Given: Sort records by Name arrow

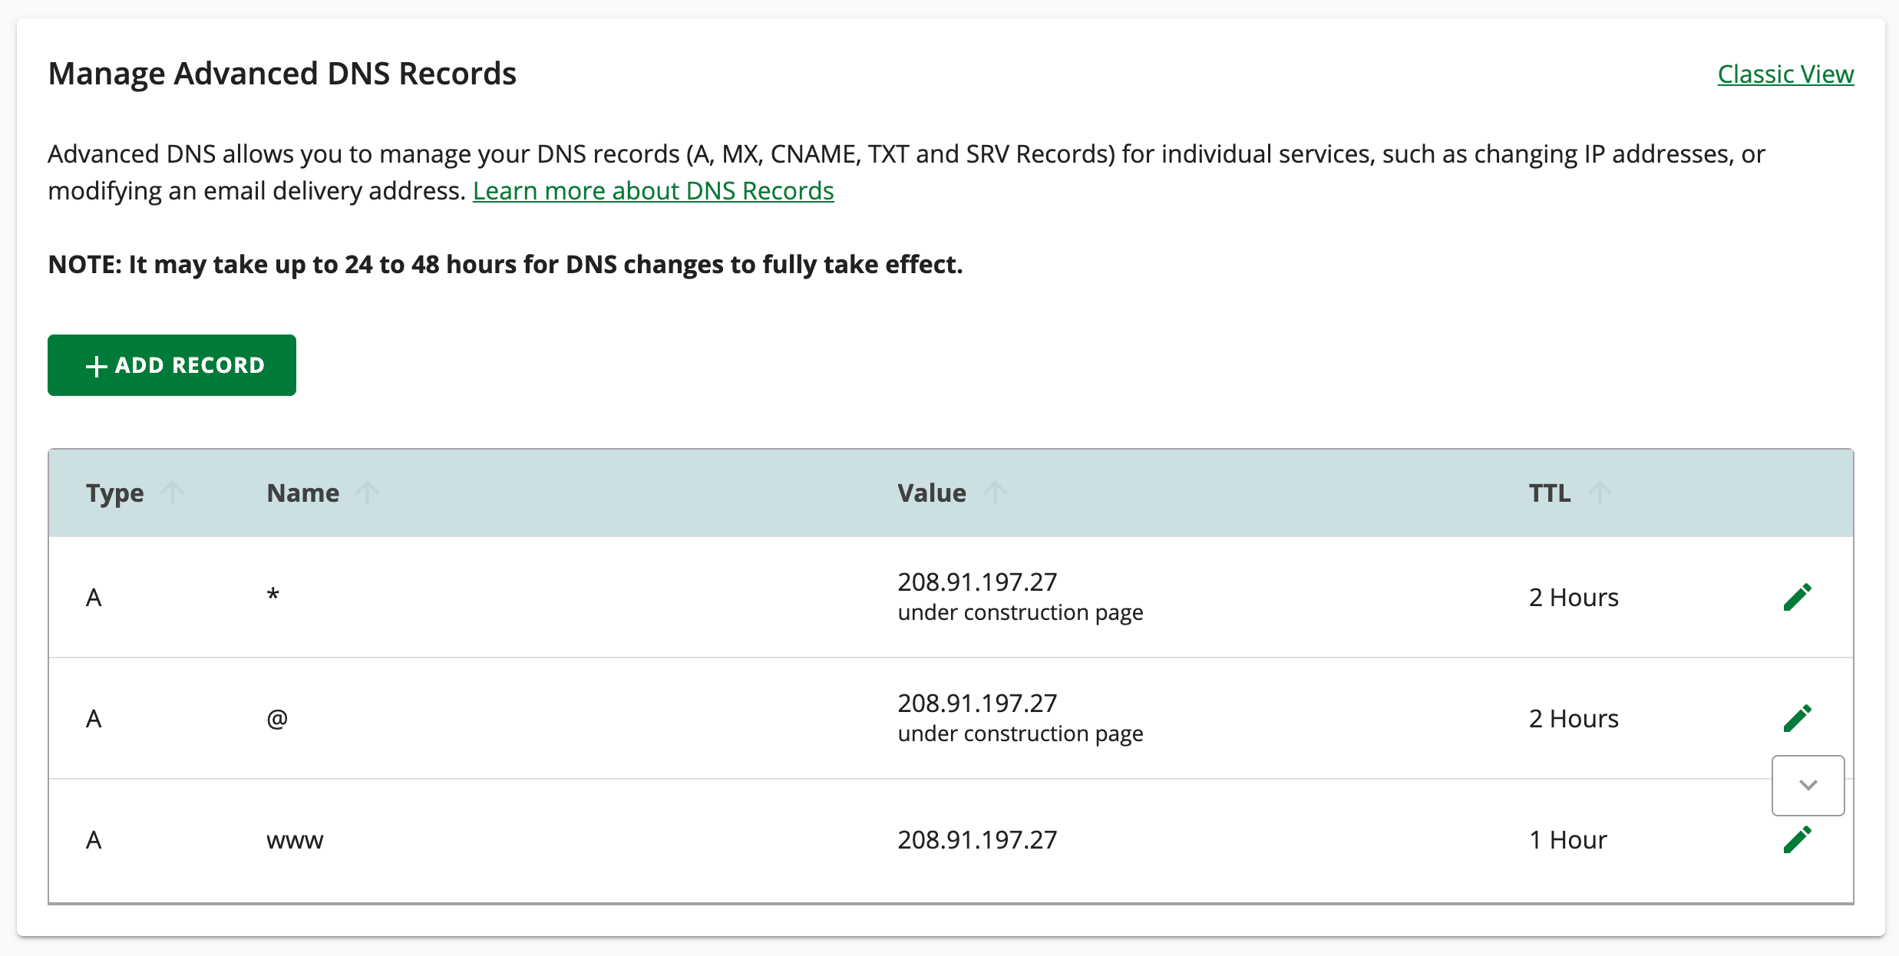Looking at the screenshot, I should [x=368, y=493].
